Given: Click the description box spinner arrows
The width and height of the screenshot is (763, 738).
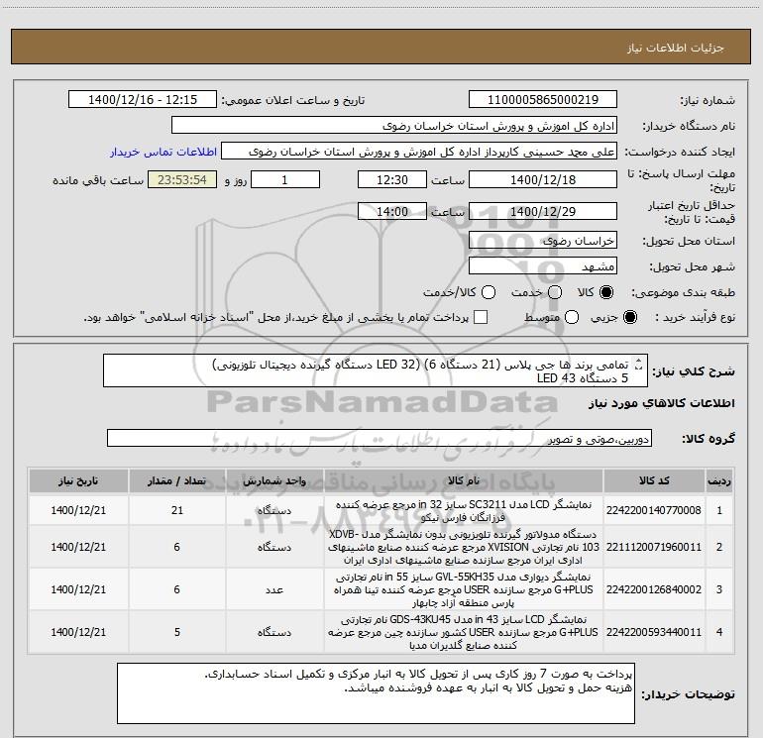Looking at the screenshot, I should pos(639,365).
